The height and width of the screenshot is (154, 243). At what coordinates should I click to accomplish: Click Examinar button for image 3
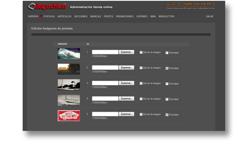[x=126, y=83]
